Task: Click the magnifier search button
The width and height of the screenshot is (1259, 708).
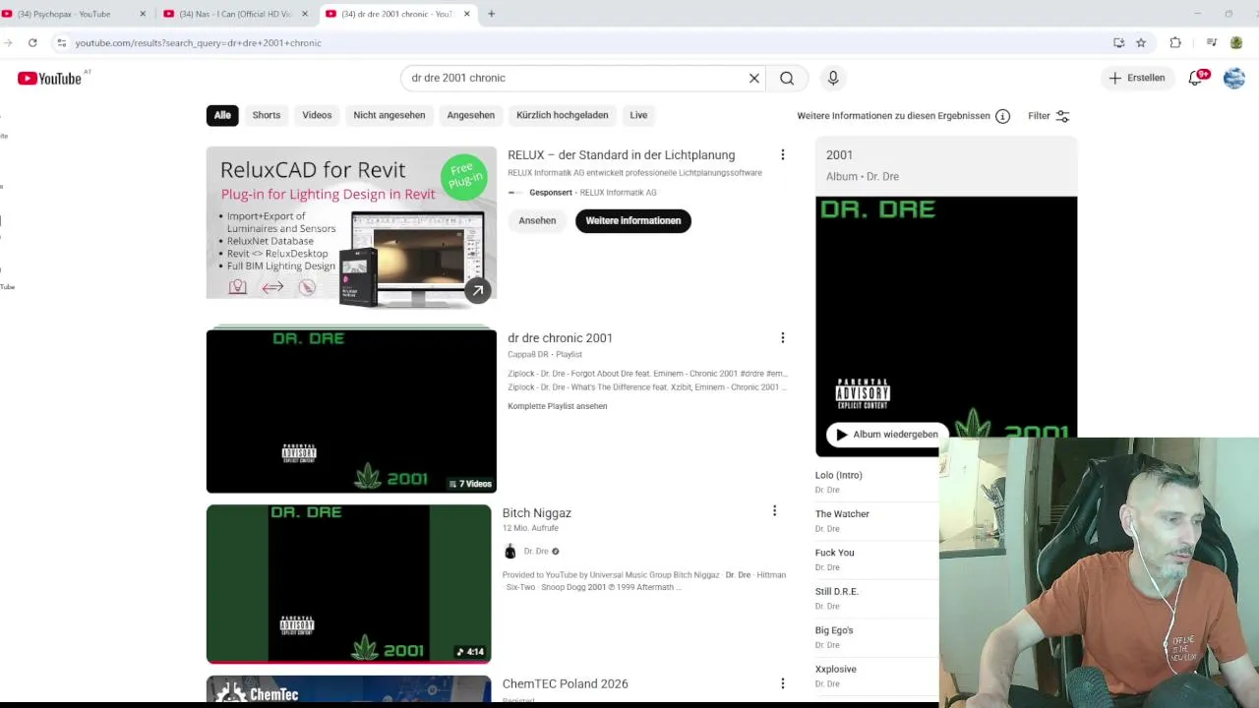Action: point(787,79)
